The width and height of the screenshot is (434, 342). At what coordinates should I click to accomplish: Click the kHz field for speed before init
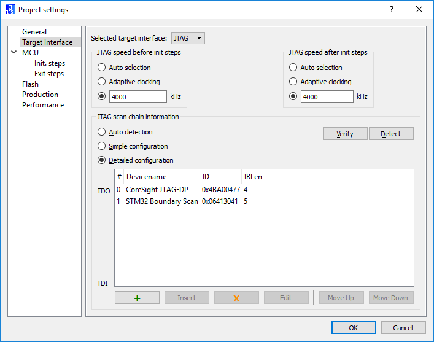coord(138,96)
